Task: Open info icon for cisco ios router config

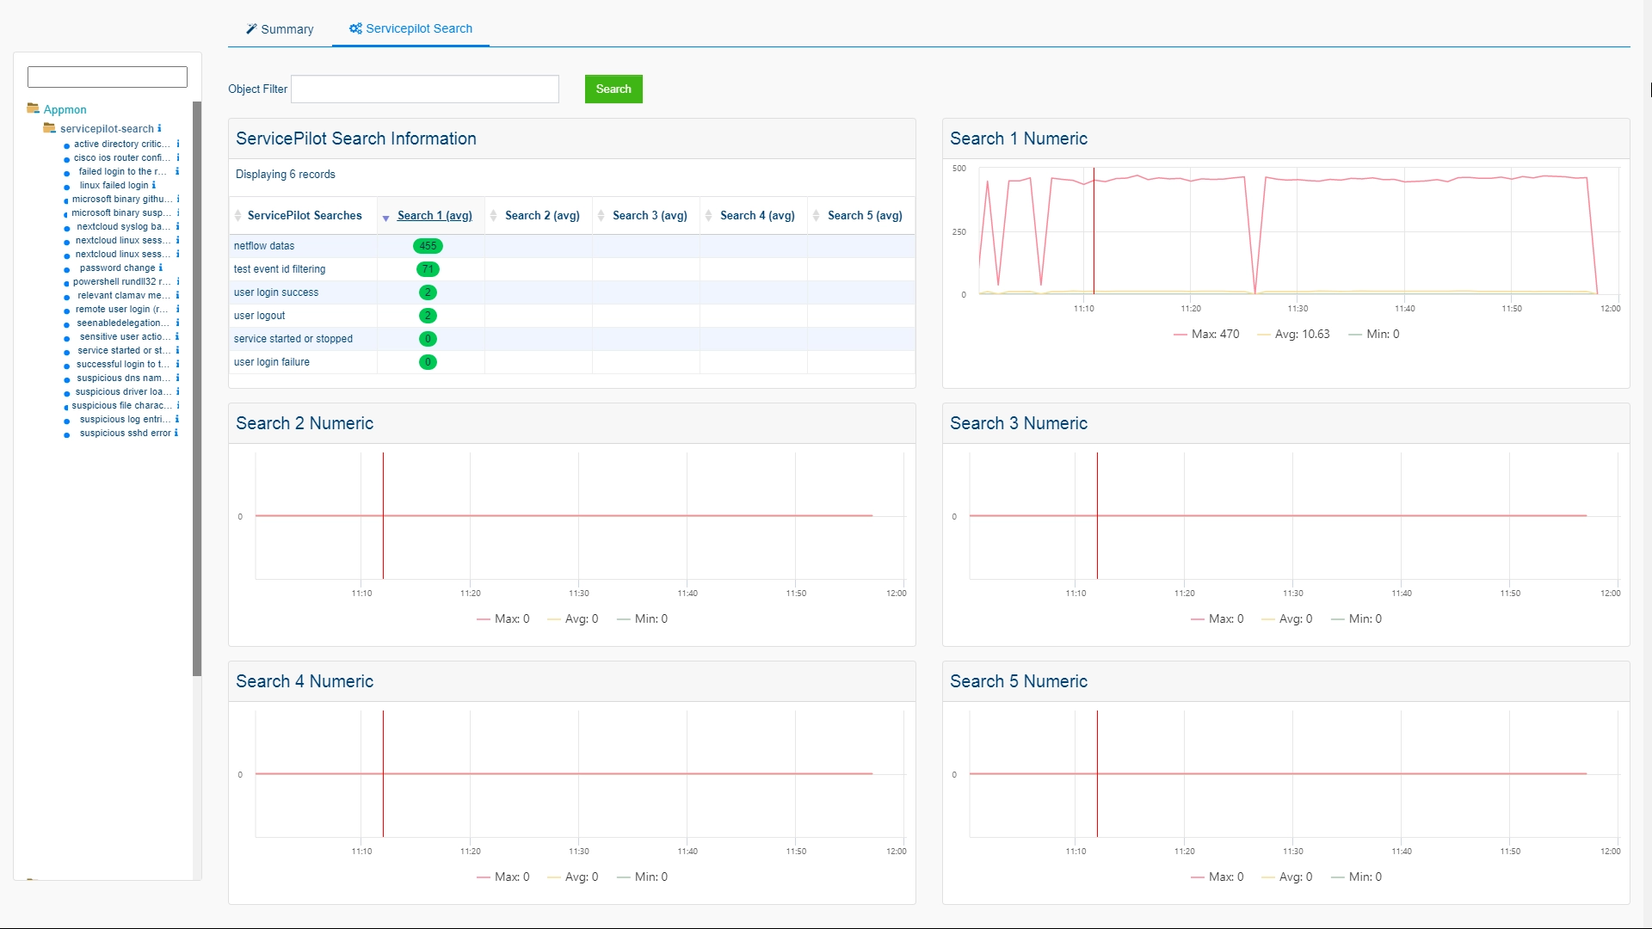Action: (x=178, y=158)
